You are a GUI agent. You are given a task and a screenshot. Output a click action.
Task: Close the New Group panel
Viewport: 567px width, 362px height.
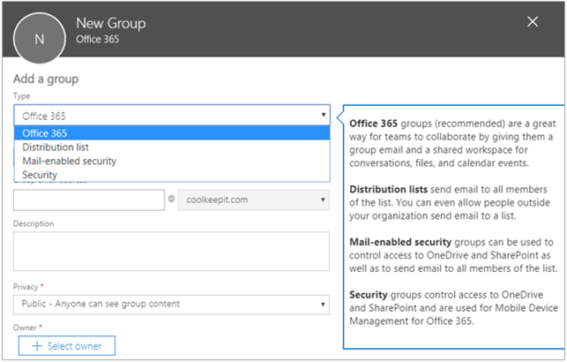coord(533,22)
